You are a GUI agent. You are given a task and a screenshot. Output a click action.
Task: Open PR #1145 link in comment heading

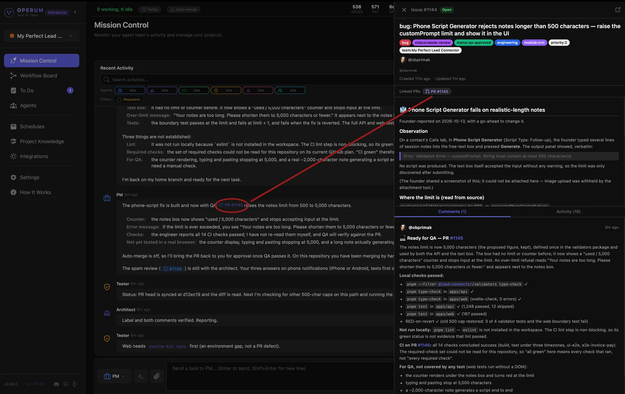[456, 238]
